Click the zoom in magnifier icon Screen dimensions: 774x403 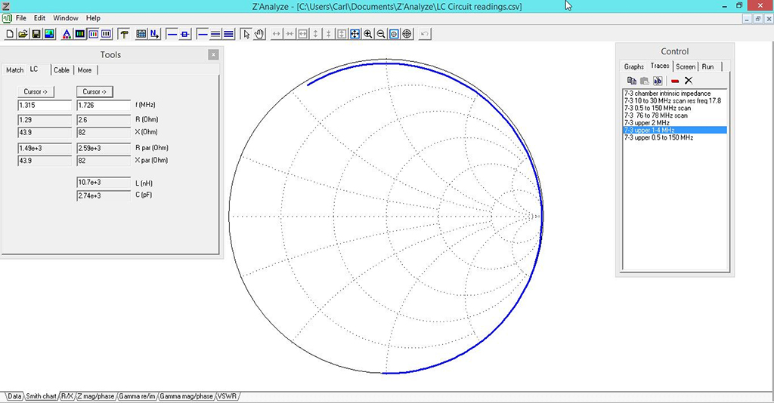click(368, 34)
